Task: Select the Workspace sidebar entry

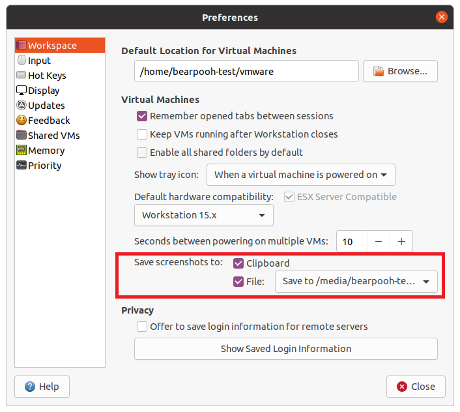Action: point(60,46)
